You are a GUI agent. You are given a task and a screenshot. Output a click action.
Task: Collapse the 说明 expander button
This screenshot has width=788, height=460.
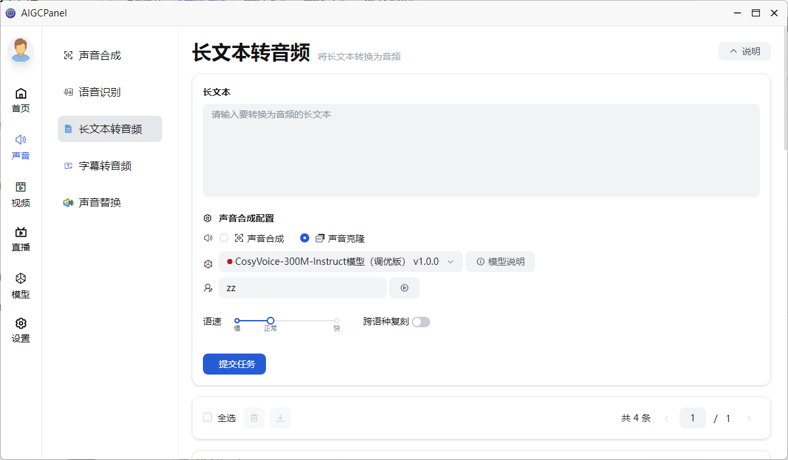(744, 51)
